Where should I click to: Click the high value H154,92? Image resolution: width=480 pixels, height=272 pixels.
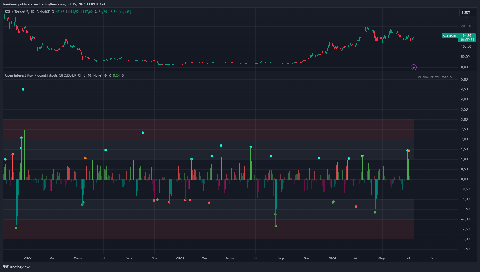[x=72, y=12]
